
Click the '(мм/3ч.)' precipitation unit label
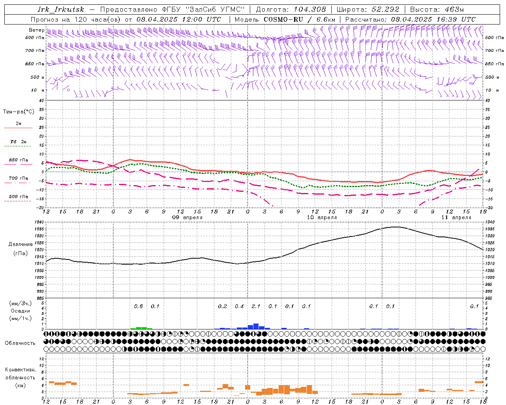(21, 303)
